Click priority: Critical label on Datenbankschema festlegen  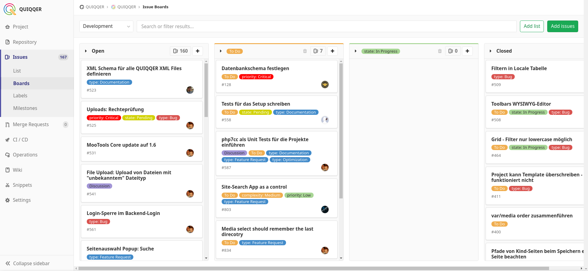pos(256,77)
